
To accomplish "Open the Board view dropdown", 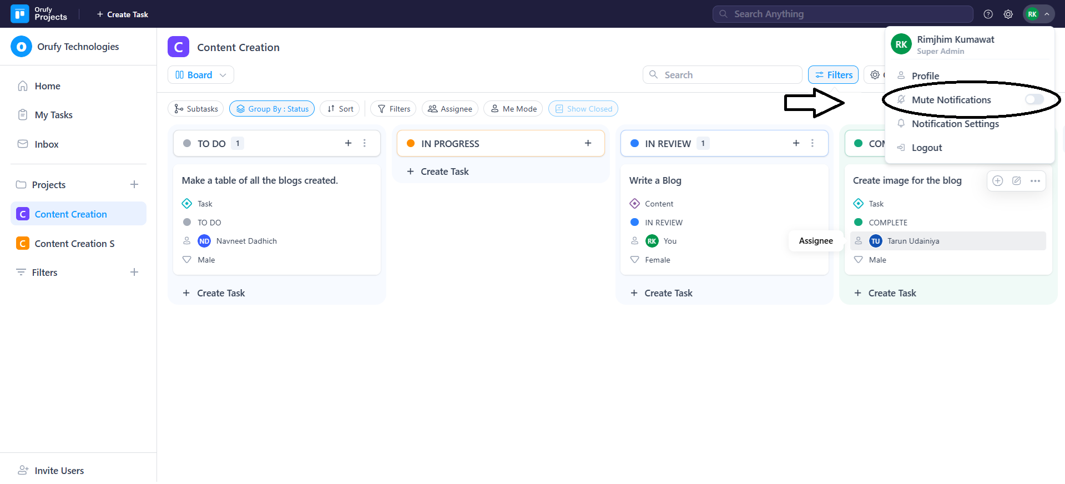I will coord(200,75).
